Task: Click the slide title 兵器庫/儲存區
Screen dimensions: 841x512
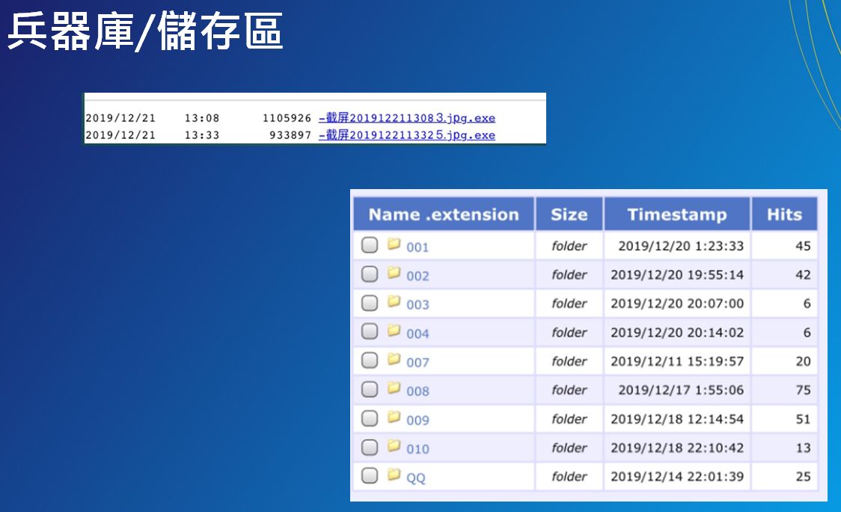Action: tap(145, 32)
